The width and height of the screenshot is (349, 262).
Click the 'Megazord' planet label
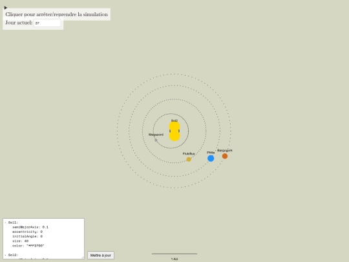pyautogui.click(x=156, y=135)
